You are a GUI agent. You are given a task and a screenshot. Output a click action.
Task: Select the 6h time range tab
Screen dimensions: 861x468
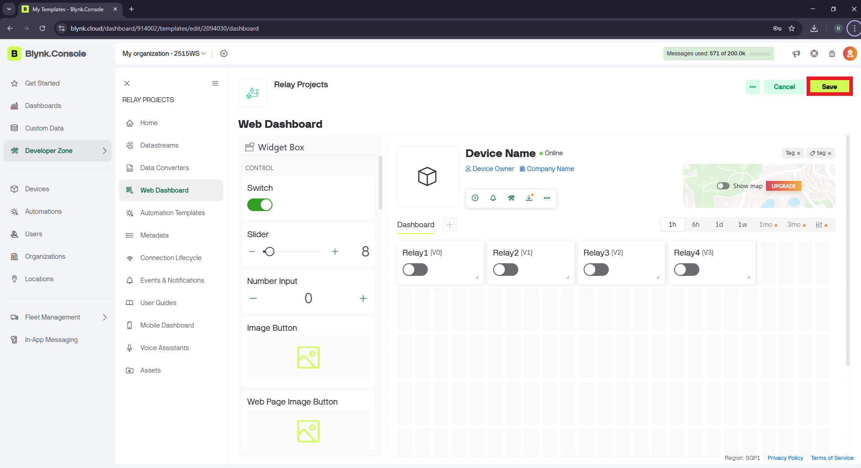click(x=696, y=225)
